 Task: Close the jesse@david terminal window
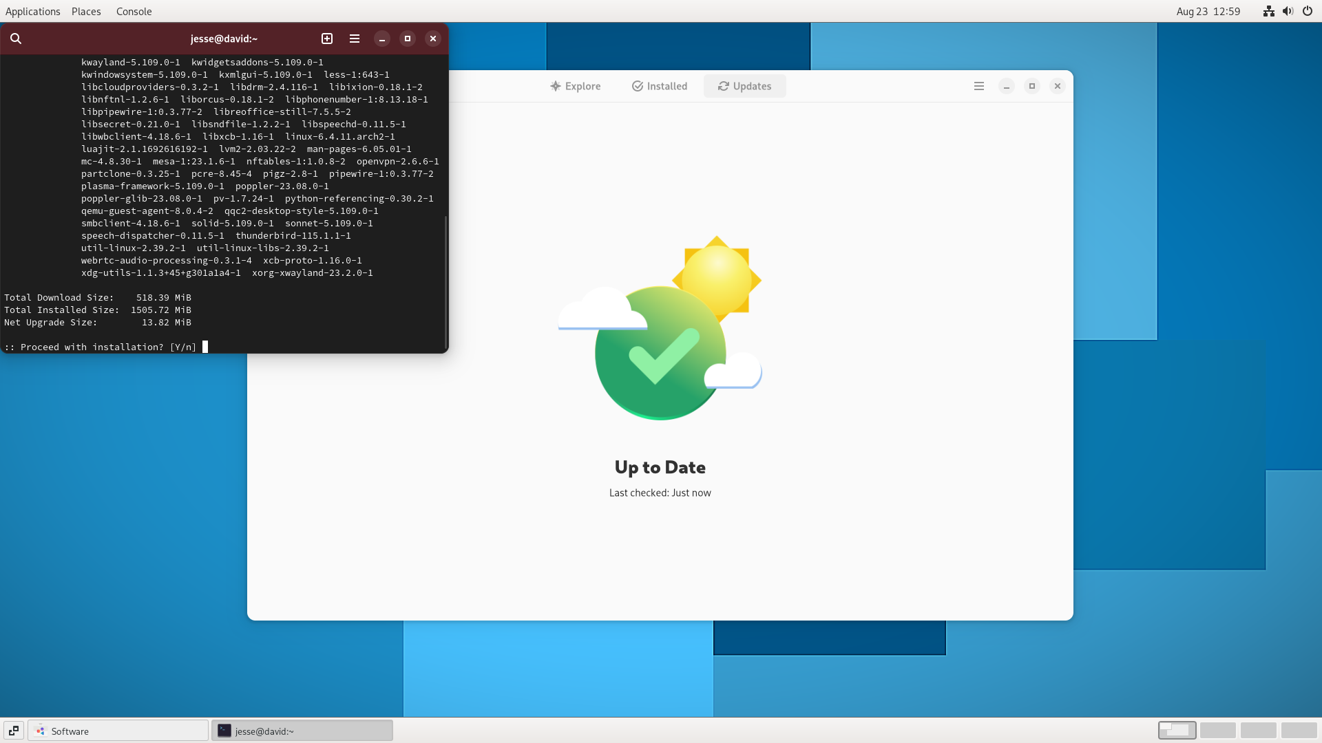tap(433, 39)
